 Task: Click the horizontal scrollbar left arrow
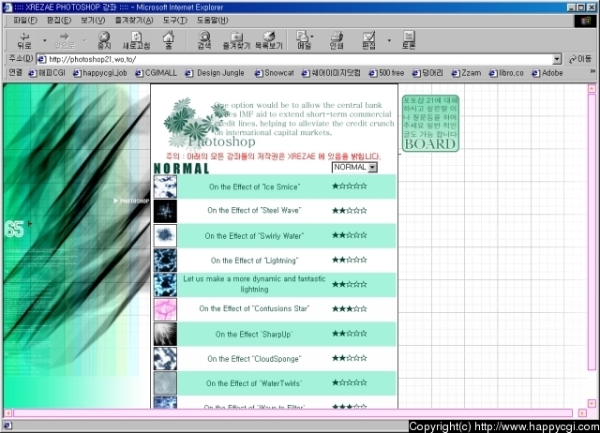point(7,413)
